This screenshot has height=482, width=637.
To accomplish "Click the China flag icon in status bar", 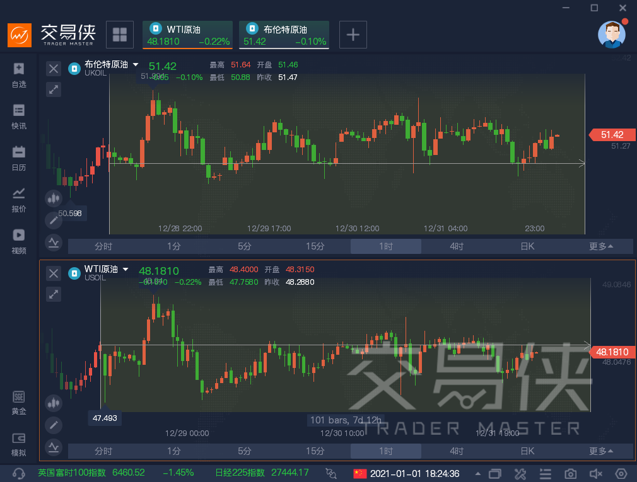I will (x=360, y=473).
